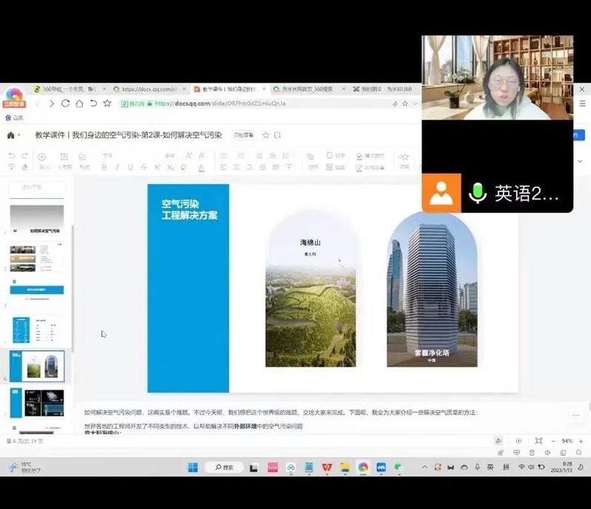Go forward with the browser forward arrow
This screenshot has width=591, height=509.
click(x=52, y=104)
